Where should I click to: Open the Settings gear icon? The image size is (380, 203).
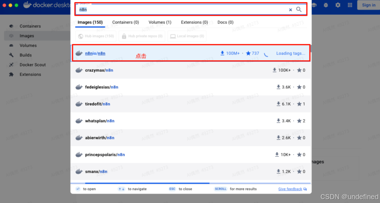[x=338, y=5]
